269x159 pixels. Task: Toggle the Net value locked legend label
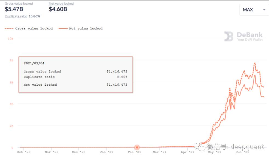(86, 28)
